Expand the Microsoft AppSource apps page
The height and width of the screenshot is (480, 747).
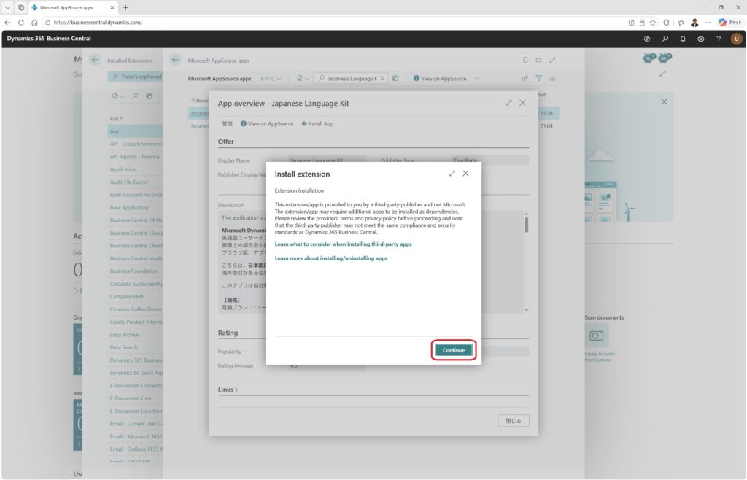552,60
